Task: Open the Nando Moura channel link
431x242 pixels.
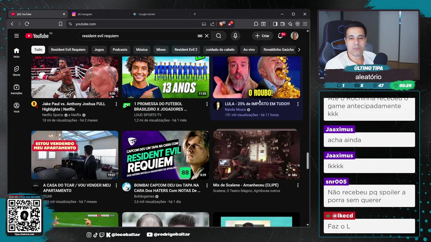Action: coord(235,110)
